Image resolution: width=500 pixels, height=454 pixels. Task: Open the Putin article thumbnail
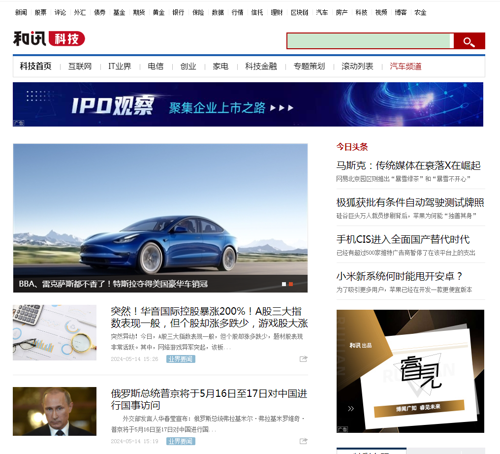click(x=55, y=411)
